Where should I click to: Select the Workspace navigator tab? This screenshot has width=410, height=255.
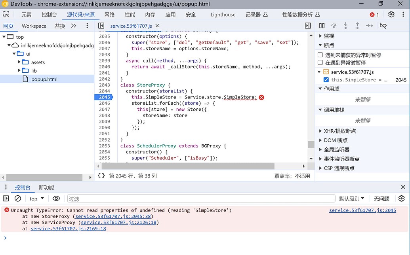coord(34,26)
